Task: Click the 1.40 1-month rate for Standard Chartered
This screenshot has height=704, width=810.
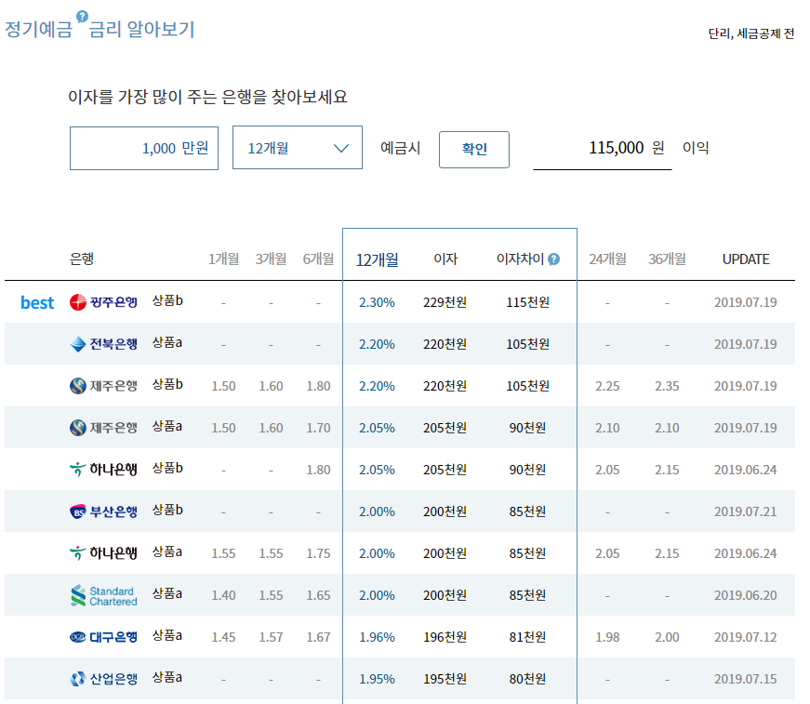Action: (x=223, y=595)
